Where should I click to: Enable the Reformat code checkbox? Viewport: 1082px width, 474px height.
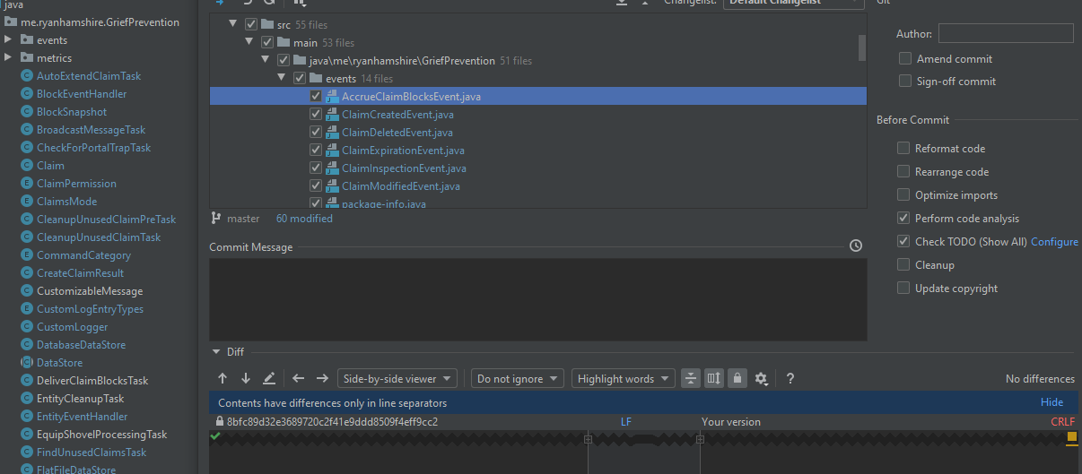[903, 149]
